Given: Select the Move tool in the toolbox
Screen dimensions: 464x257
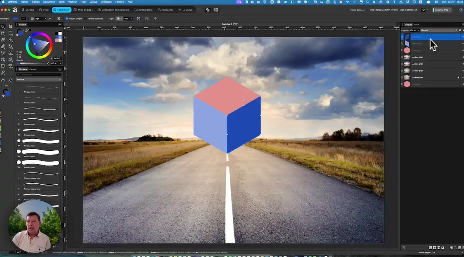Looking at the screenshot, I should coord(3,26).
